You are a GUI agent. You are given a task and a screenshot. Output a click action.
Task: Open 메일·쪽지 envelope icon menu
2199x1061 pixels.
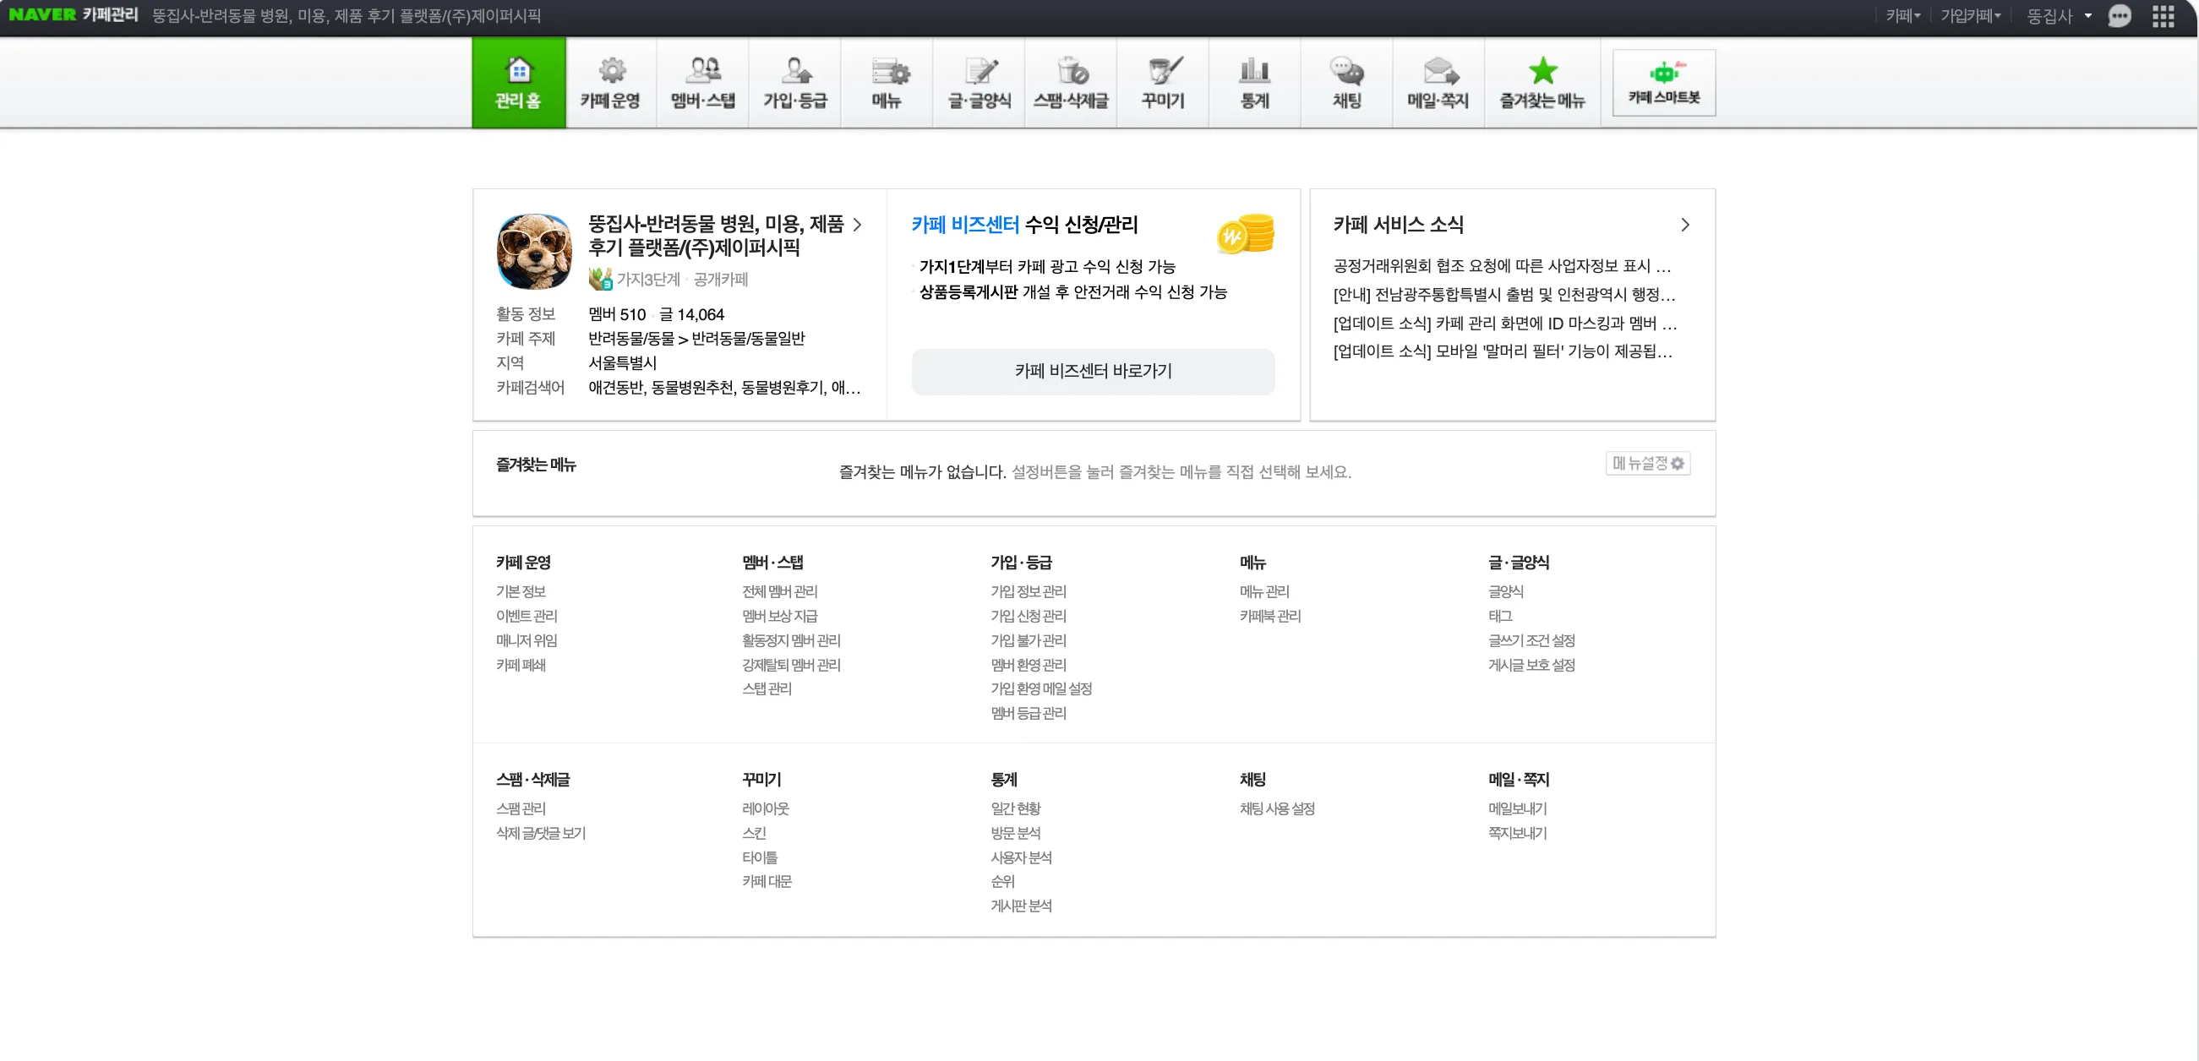point(1438,83)
